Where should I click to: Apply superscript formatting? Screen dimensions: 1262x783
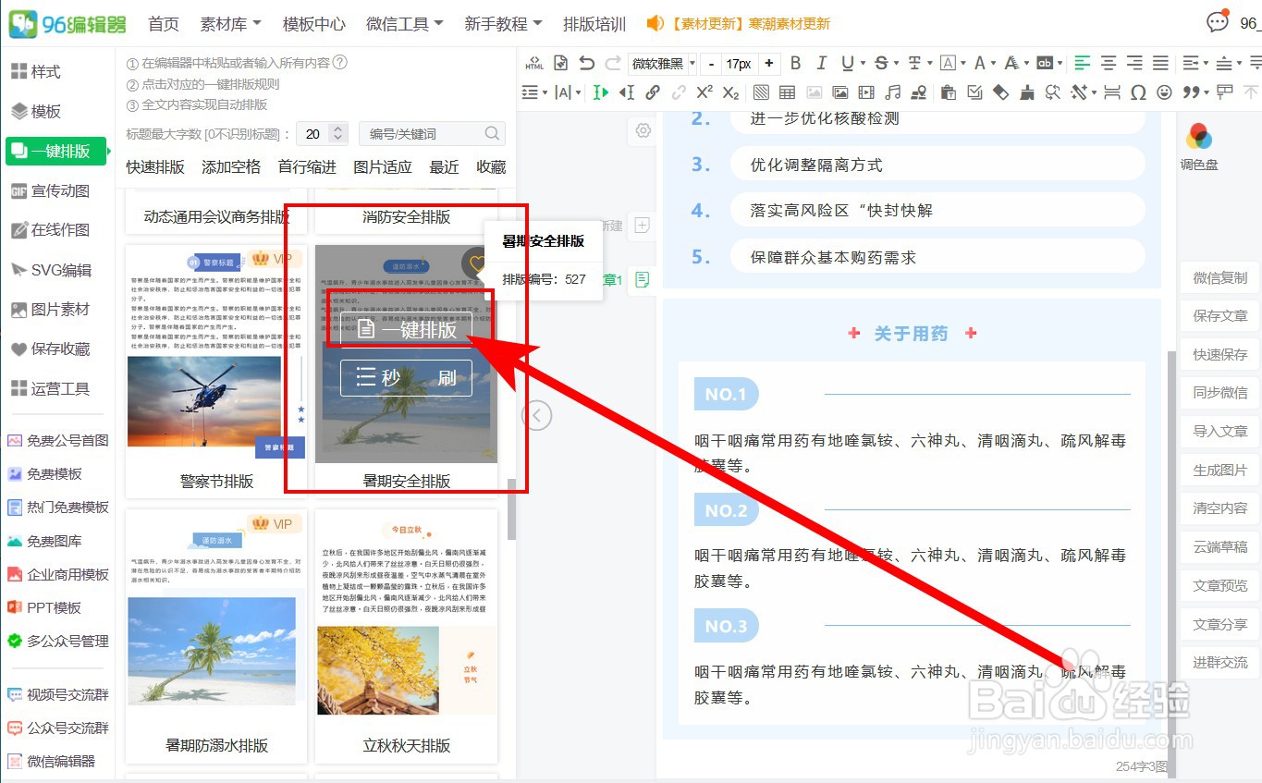coord(705,92)
